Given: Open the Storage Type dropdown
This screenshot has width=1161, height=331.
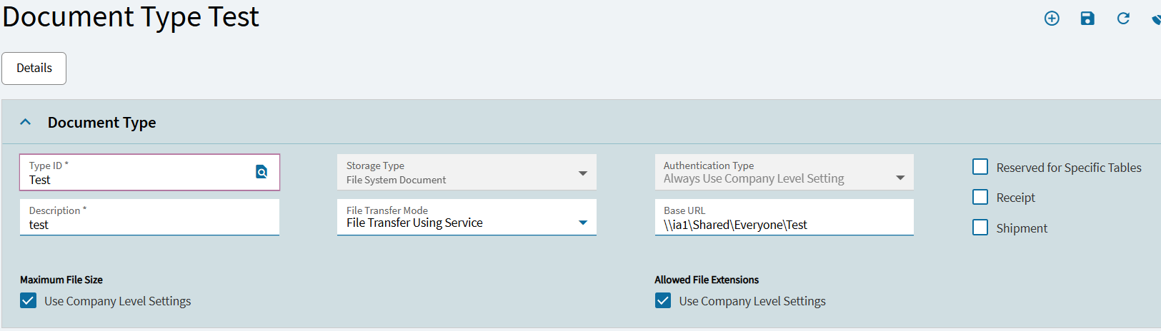Looking at the screenshot, I should tap(583, 173).
